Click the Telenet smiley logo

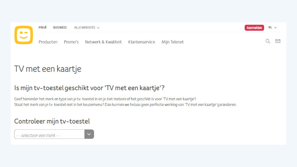tap(23, 35)
